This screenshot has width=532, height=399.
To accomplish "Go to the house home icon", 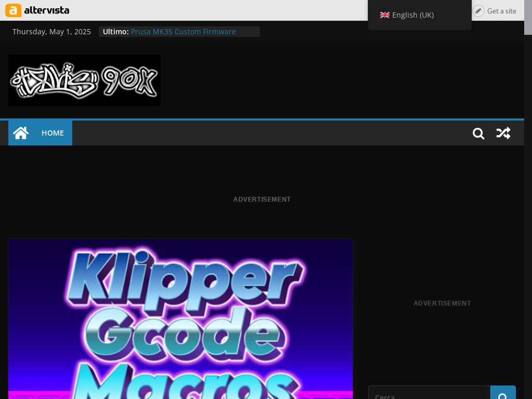I will click(x=21, y=133).
